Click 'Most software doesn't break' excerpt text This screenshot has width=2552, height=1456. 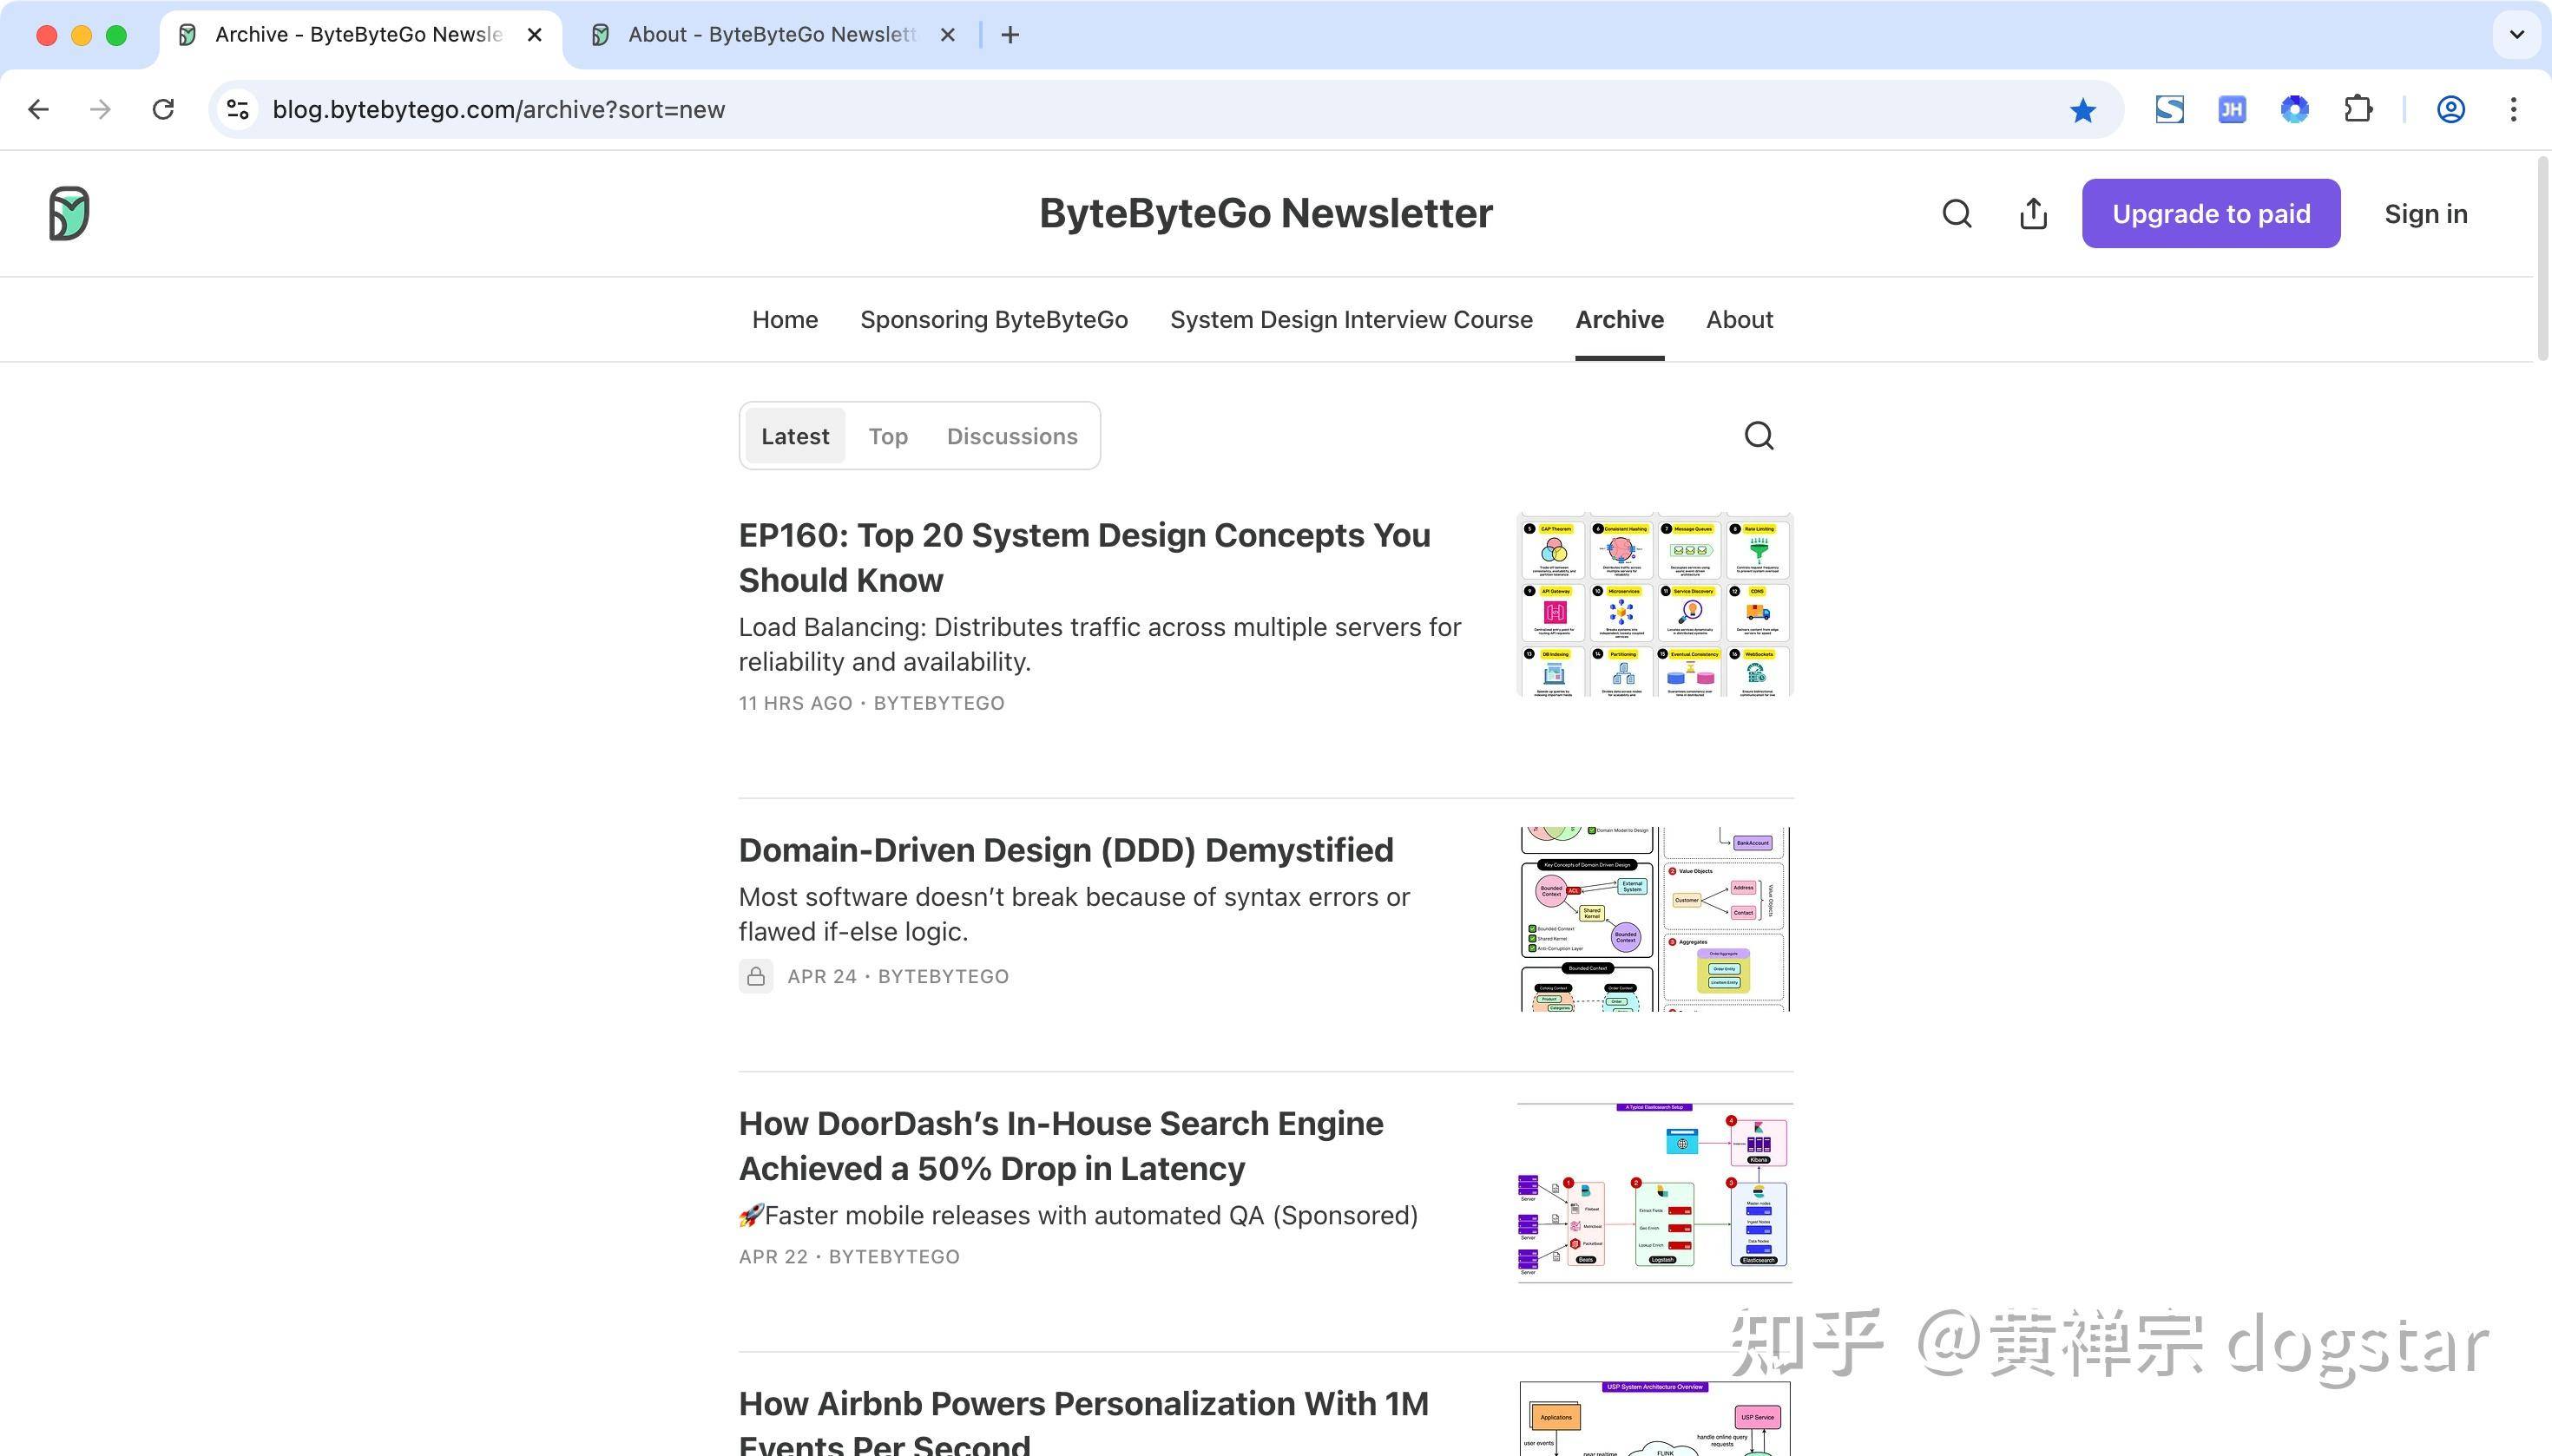click(1075, 914)
